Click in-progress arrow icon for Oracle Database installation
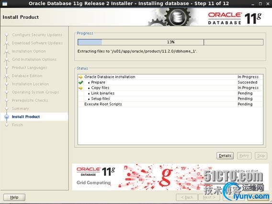 [x=80, y=77]
